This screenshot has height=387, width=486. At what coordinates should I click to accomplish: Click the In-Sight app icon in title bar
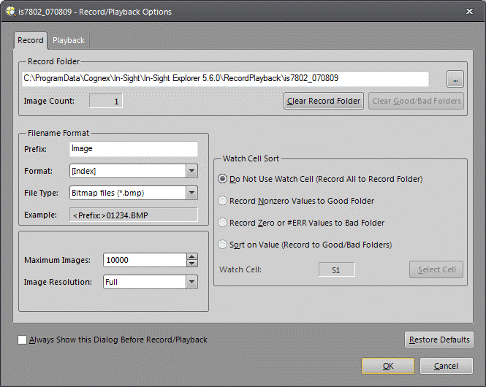point(9,12)
